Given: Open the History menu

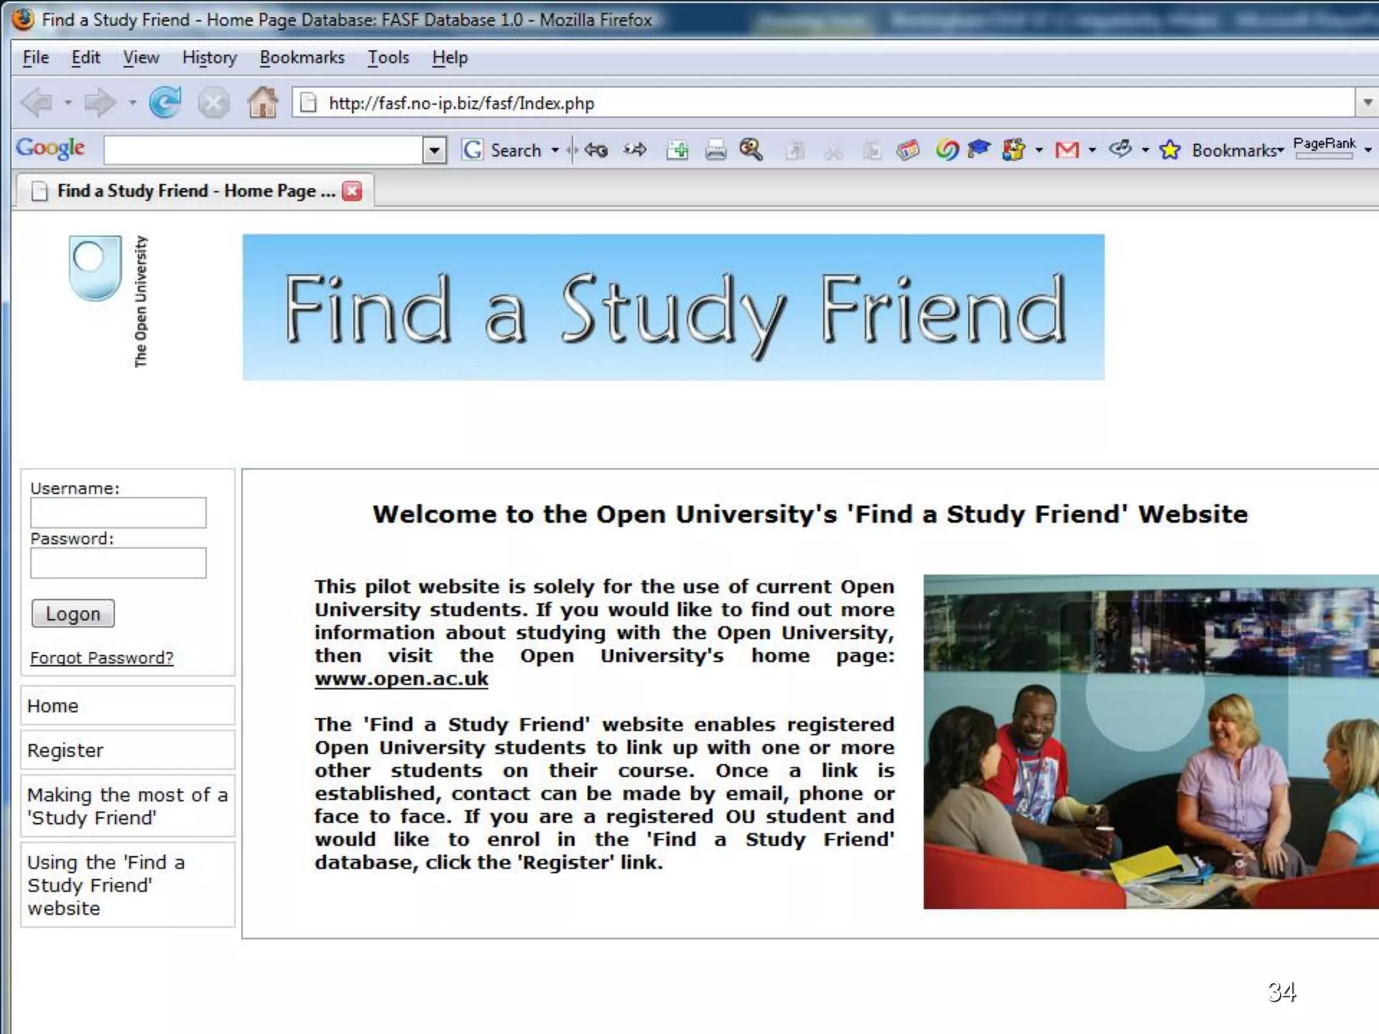Looking at the screenshot, I should (x=209, y=58).
